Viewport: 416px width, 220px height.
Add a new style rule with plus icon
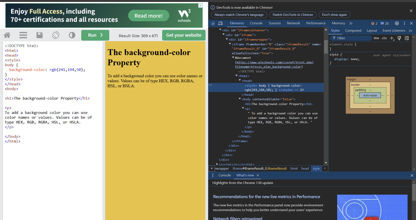pos(392,38)
